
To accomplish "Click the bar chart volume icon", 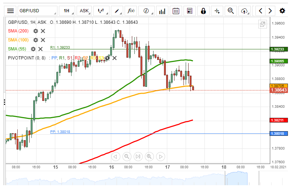I will click(x=162, y=11).
